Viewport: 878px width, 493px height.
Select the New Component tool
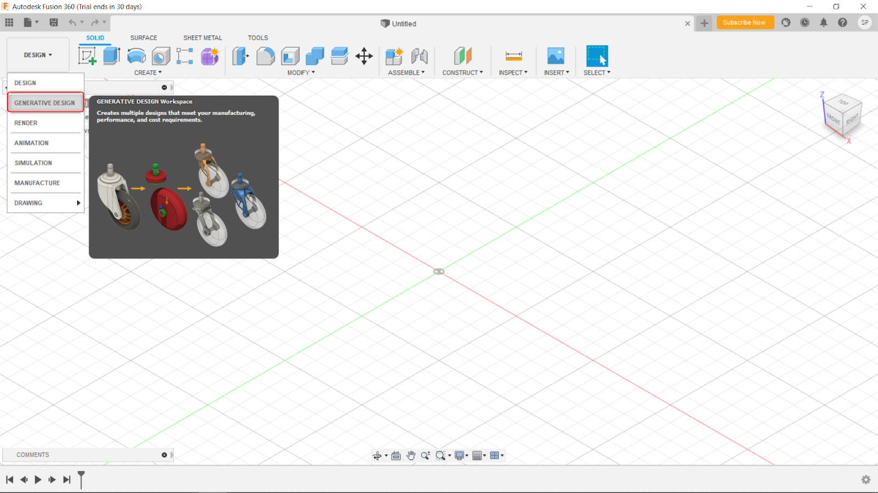[394, 56]
